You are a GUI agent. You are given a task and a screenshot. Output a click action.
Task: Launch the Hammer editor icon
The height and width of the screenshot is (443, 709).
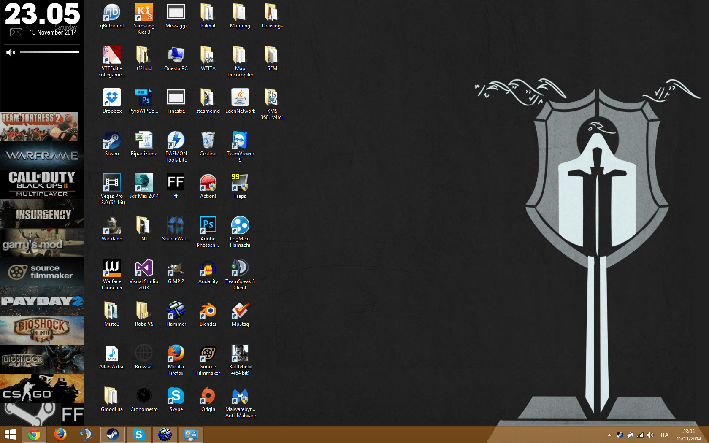tap(176, 311)
